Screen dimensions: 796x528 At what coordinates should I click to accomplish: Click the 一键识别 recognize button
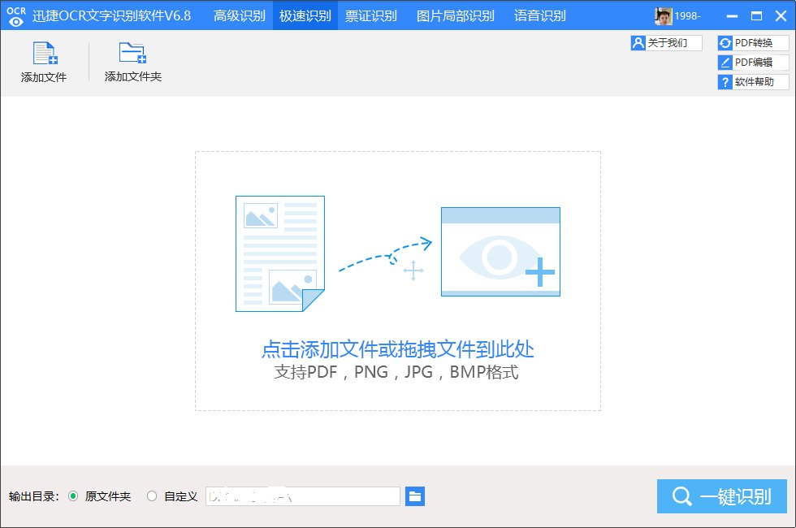[723, 496]
